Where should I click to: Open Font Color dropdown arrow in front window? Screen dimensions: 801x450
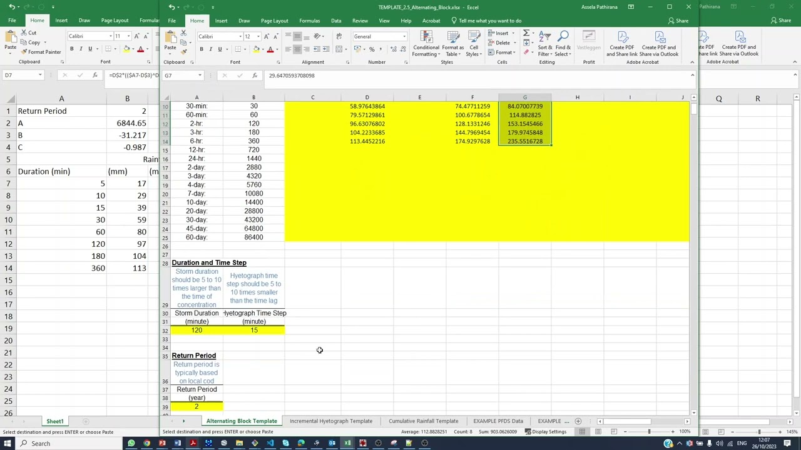[278, 49]
